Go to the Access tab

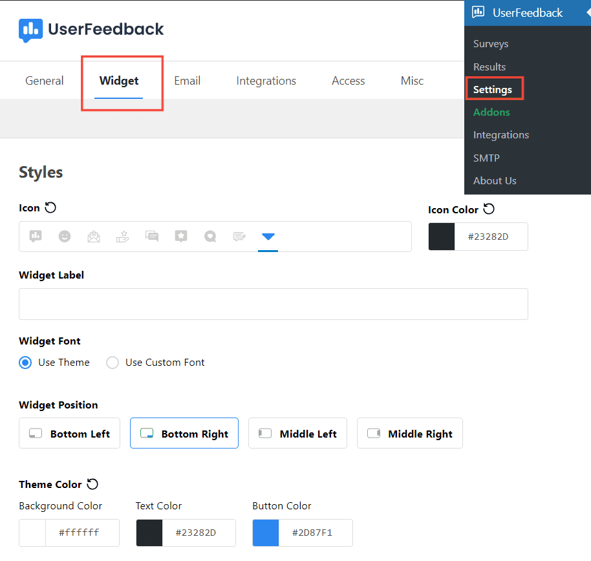[349, 81]
